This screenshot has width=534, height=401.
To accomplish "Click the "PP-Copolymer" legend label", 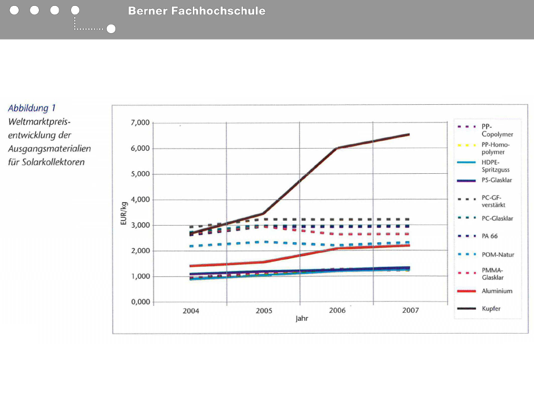I will (x=497, y=130).
